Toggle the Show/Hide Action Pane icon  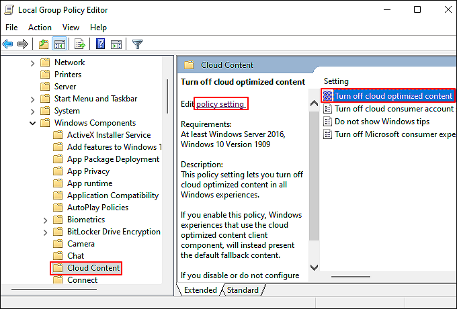[x=115, y=44]
